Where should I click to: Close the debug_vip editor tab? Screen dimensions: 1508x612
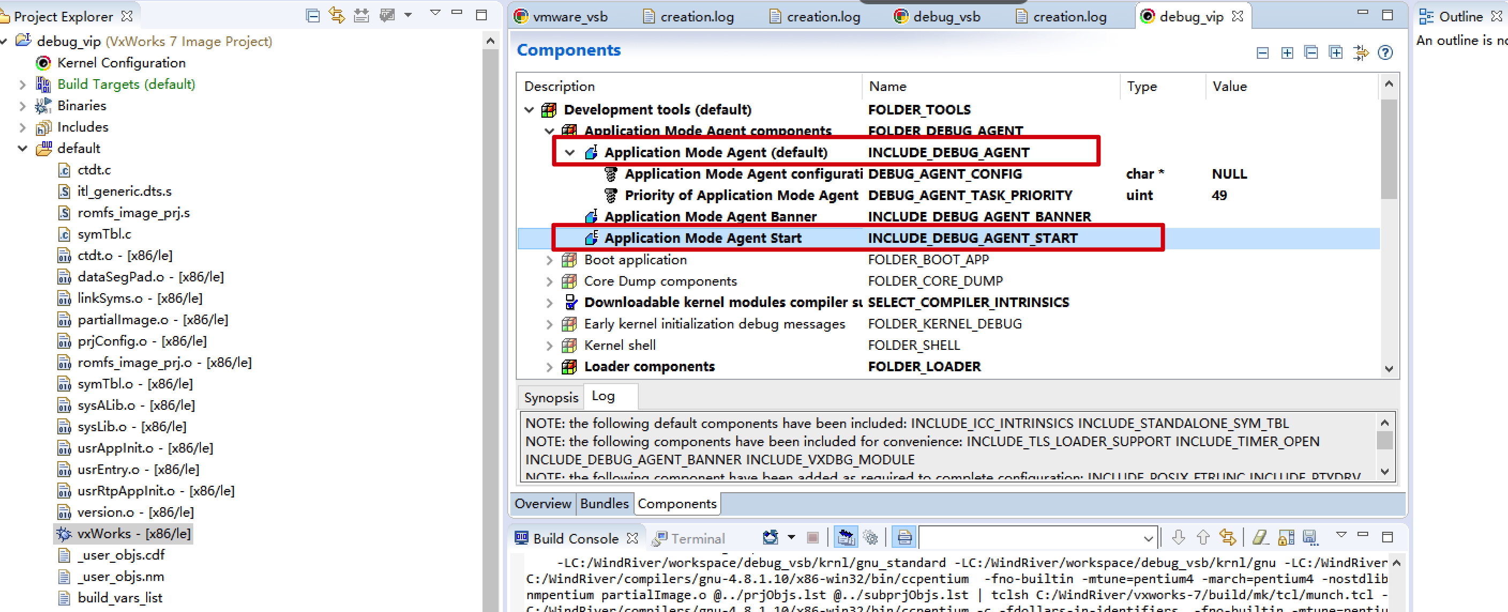pos(1237,17)
